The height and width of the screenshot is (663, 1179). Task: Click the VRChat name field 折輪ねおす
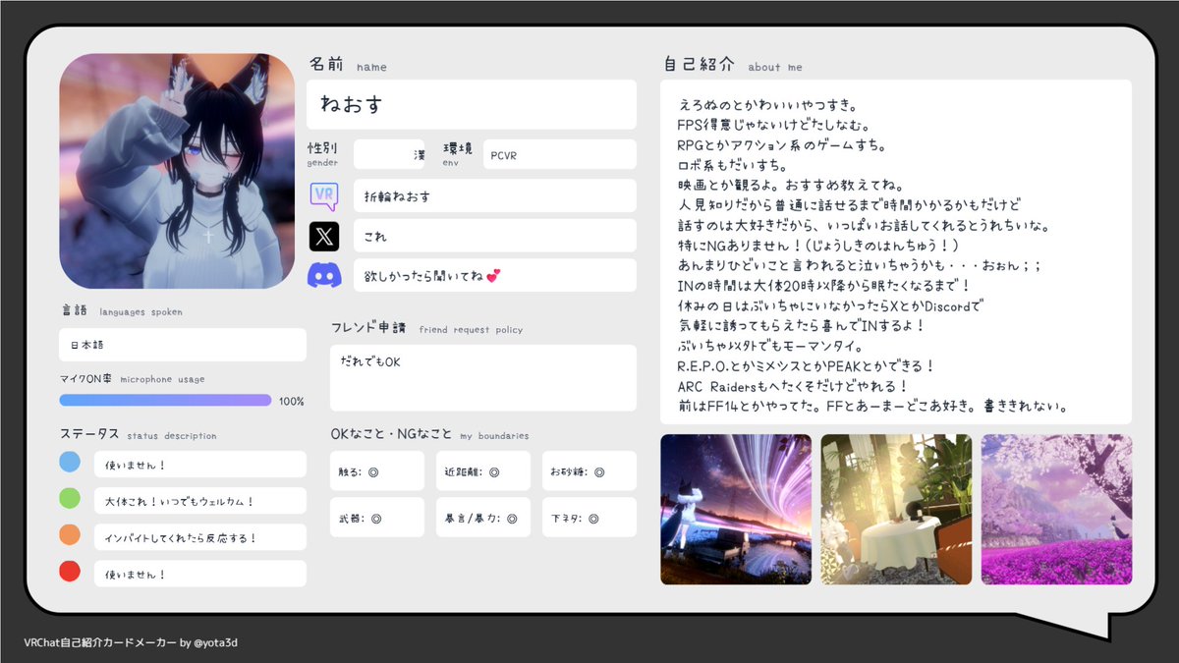coord(495,195)
